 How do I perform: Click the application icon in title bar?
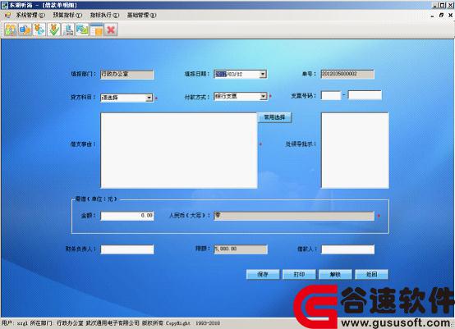pos(4,5)
